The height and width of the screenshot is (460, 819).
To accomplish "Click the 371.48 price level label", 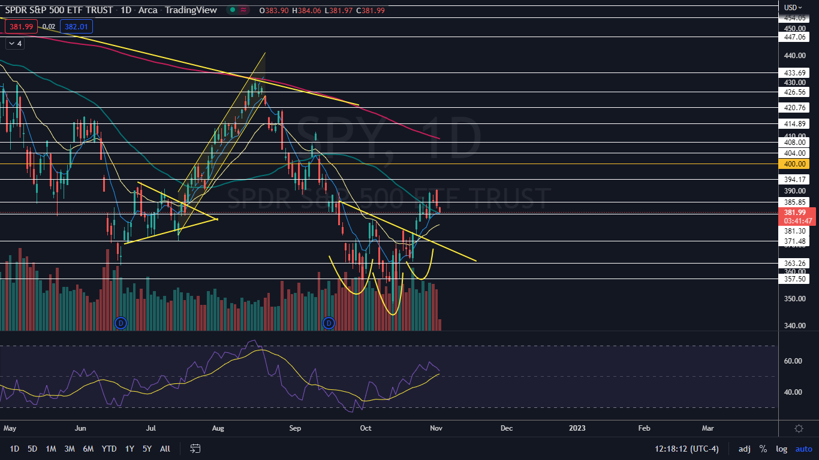I will click(x=794, y=241).
